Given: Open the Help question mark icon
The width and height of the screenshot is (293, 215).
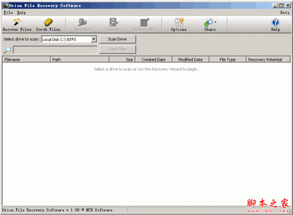Looking at the screenshot, I should 275,22.
